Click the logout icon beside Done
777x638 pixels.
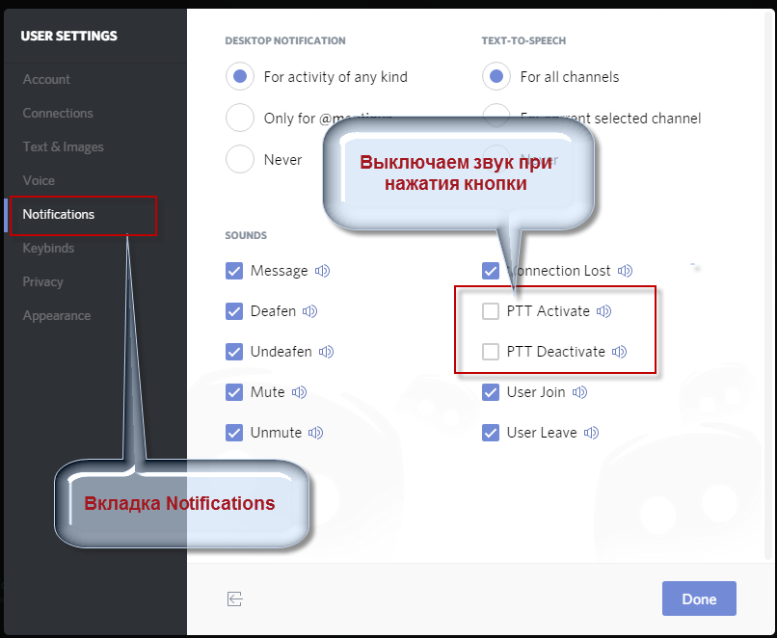pyautogui.click(x=235, y=598)
